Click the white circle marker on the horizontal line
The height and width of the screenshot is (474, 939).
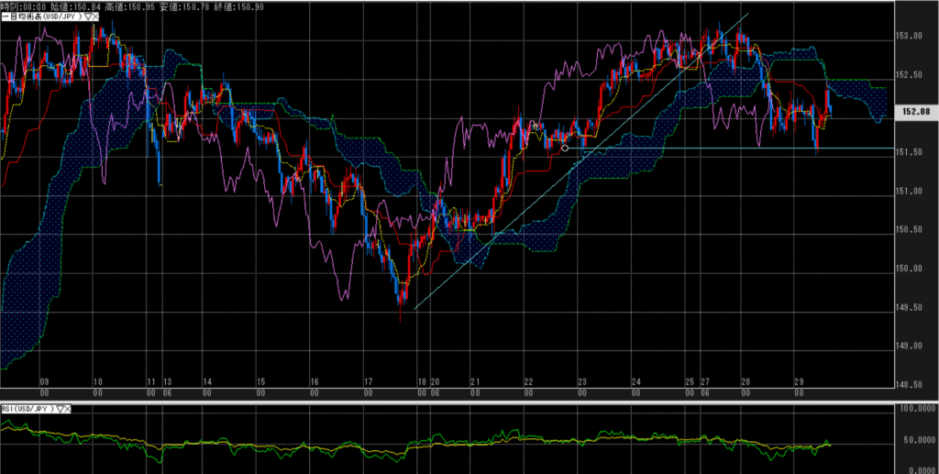tap(565, 148)
